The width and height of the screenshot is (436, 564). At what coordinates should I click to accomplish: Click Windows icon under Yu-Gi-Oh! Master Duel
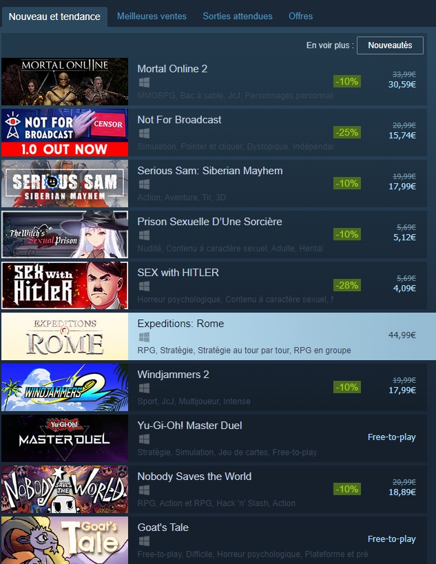144,439
